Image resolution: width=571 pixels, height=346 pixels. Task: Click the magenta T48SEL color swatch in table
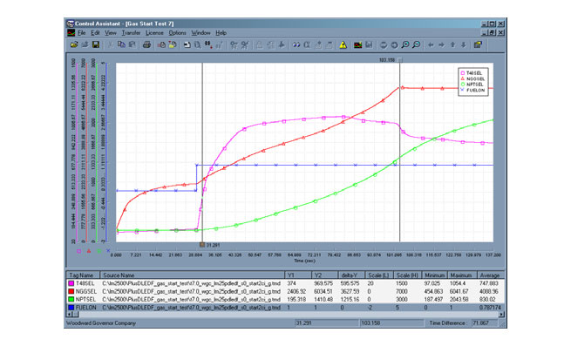(x=71, y=283)
